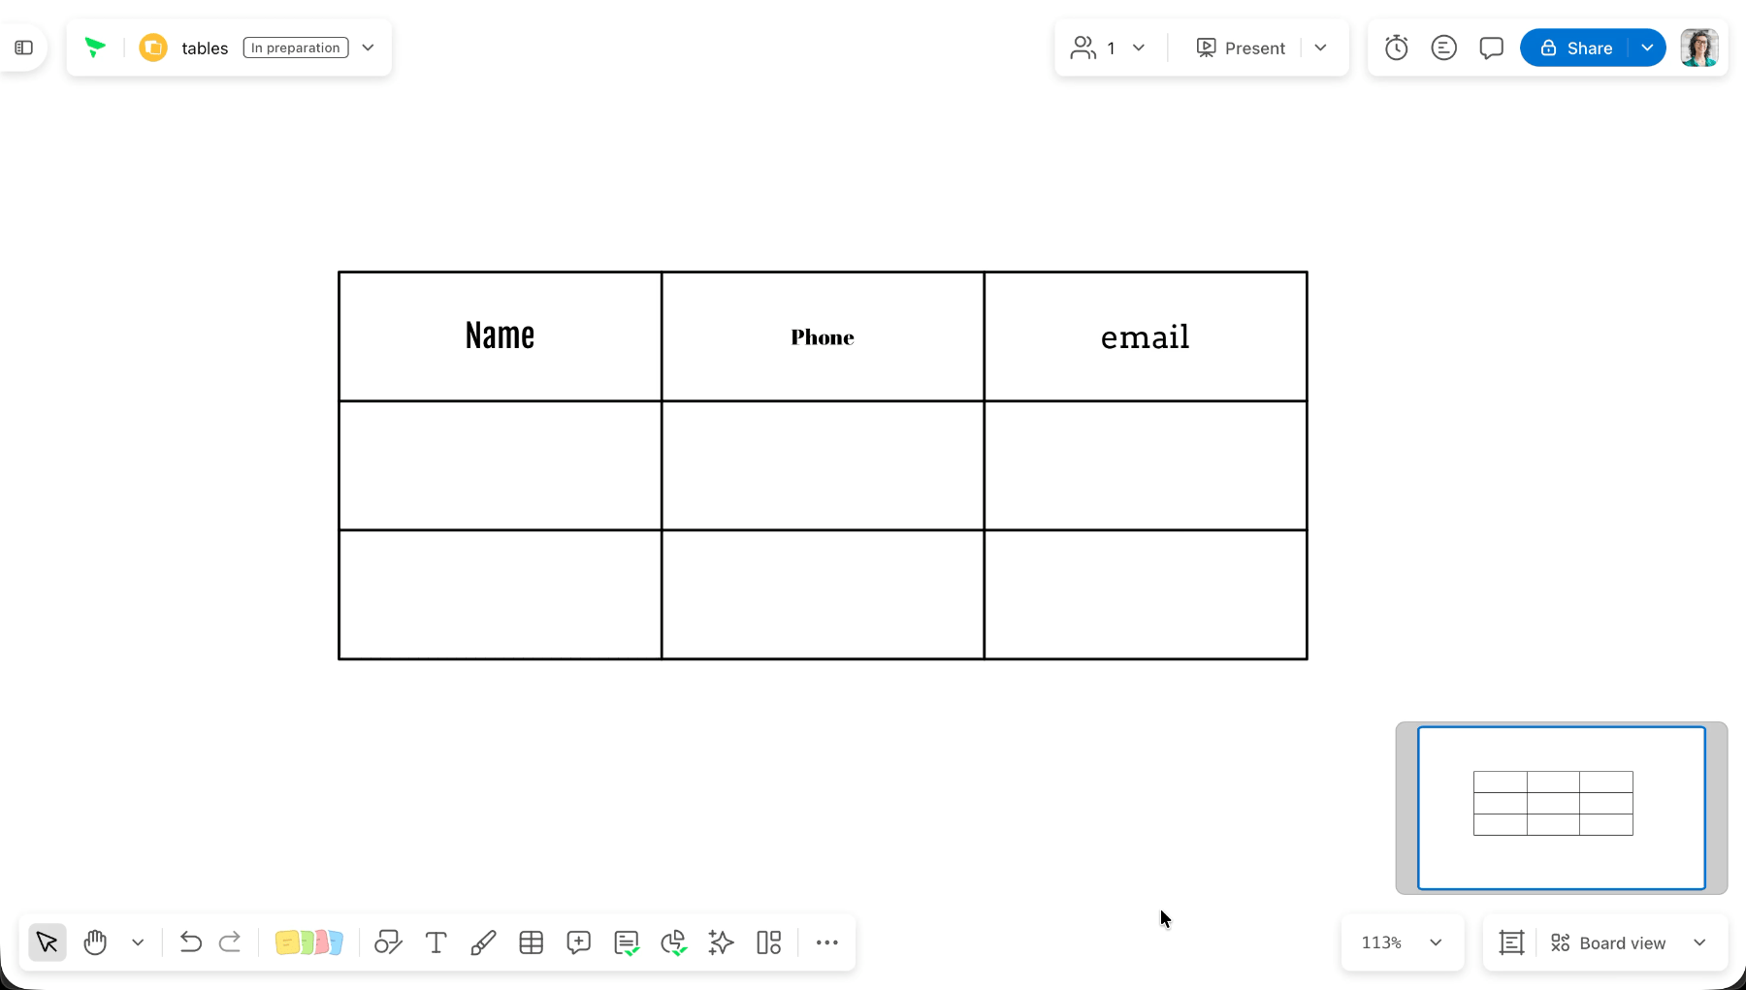Image resolution: width=1746 pixels, height=990 pixels.
Task: Expand the participants count chevron
Action: tap(1139, 48)
